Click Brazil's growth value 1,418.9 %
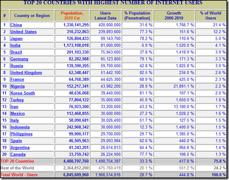Image resolution: width=229 pixels, height=180 pixels. tap(185, 52)
